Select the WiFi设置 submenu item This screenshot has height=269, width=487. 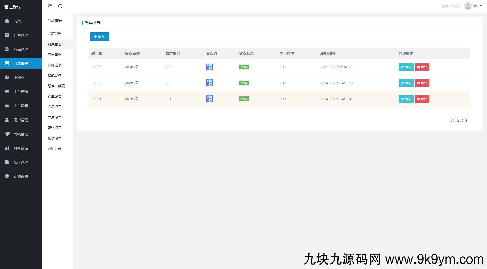click(58, 149)
